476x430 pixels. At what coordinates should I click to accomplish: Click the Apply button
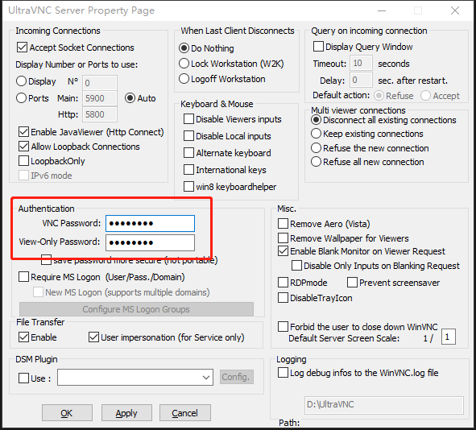(126, 413)
